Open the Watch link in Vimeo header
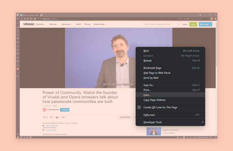The width and height of the screenshot is (233, 151). coord(78,24)
